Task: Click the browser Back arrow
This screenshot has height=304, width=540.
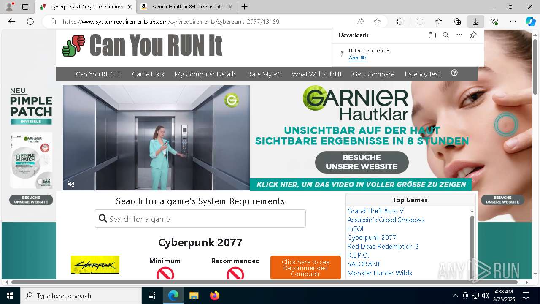Action: 12,22
